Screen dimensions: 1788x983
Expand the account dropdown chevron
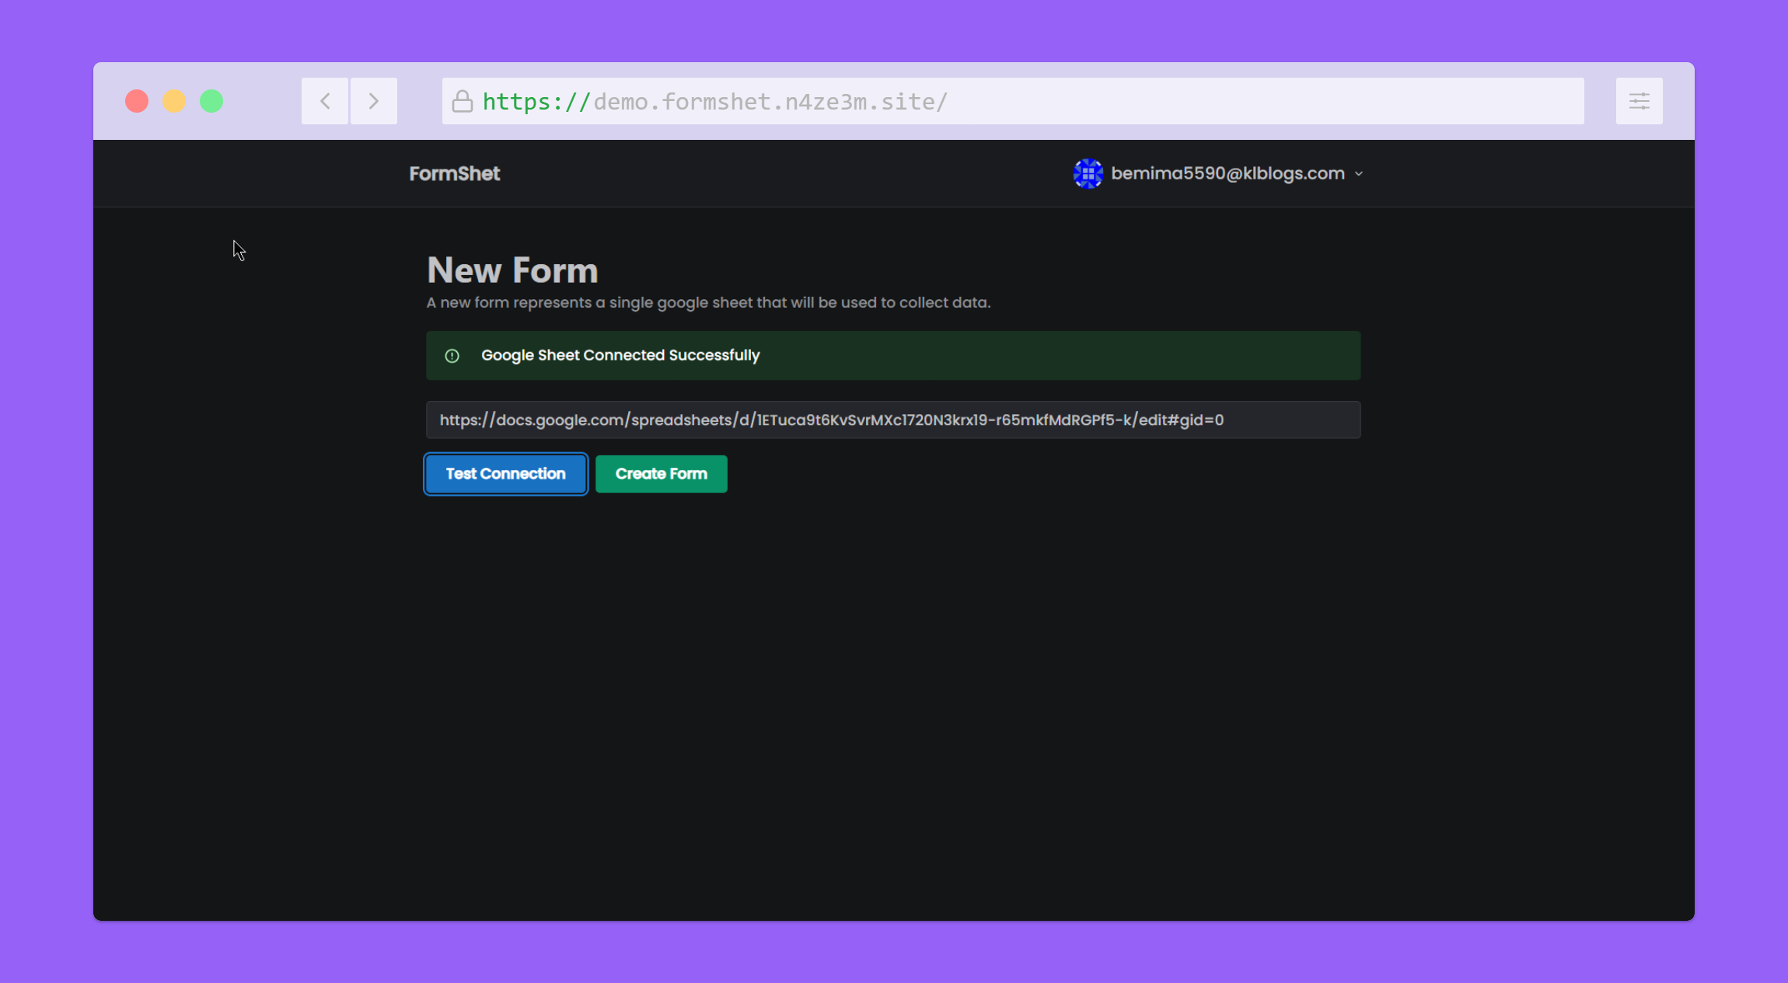pos(1359,174)
